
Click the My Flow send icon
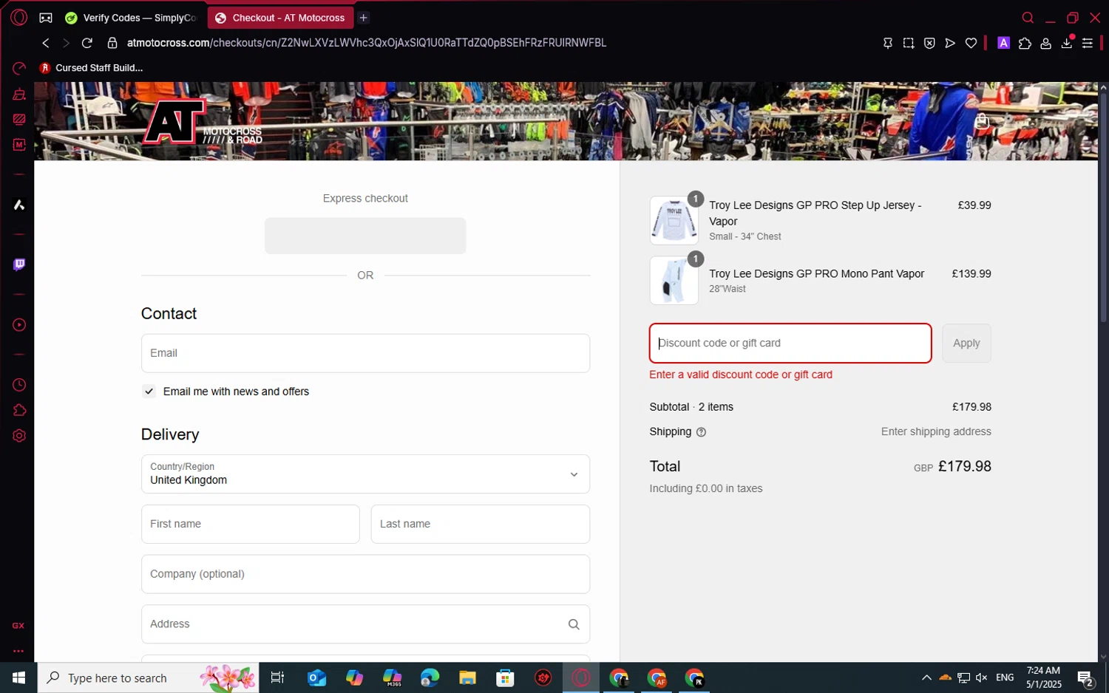click(x=950, y=44)
